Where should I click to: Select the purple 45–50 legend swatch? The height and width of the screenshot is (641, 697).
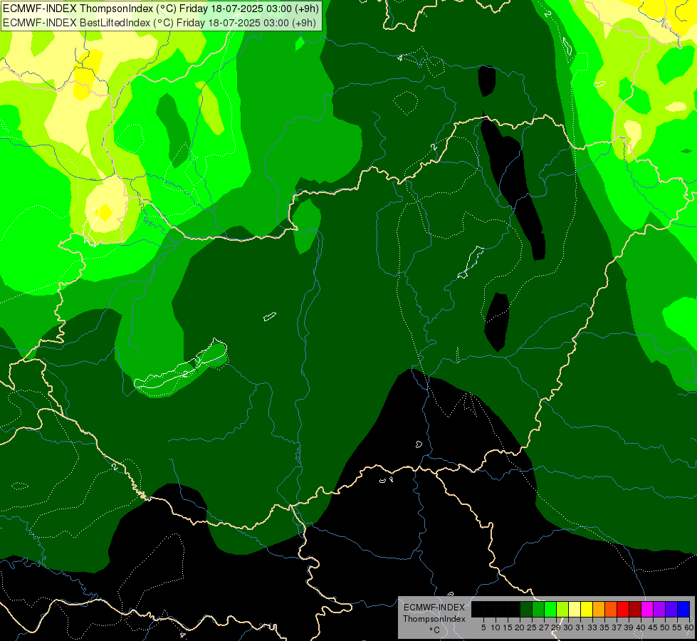tap(659, 609)
